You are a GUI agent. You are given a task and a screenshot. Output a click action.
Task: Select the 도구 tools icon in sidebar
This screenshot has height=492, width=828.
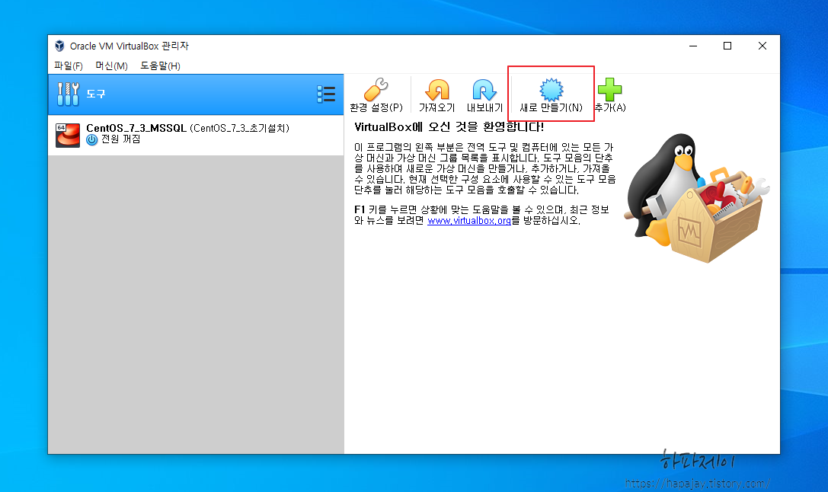point(68,94)
